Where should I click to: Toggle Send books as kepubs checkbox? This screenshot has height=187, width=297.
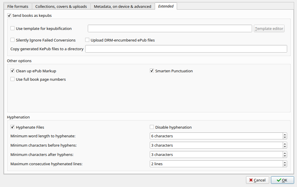click(x=9, y=15)
